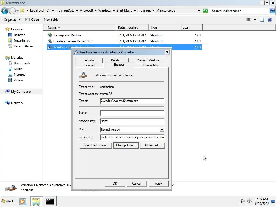
Task: Toggle the preview pane icon
Action: [262, 19]
